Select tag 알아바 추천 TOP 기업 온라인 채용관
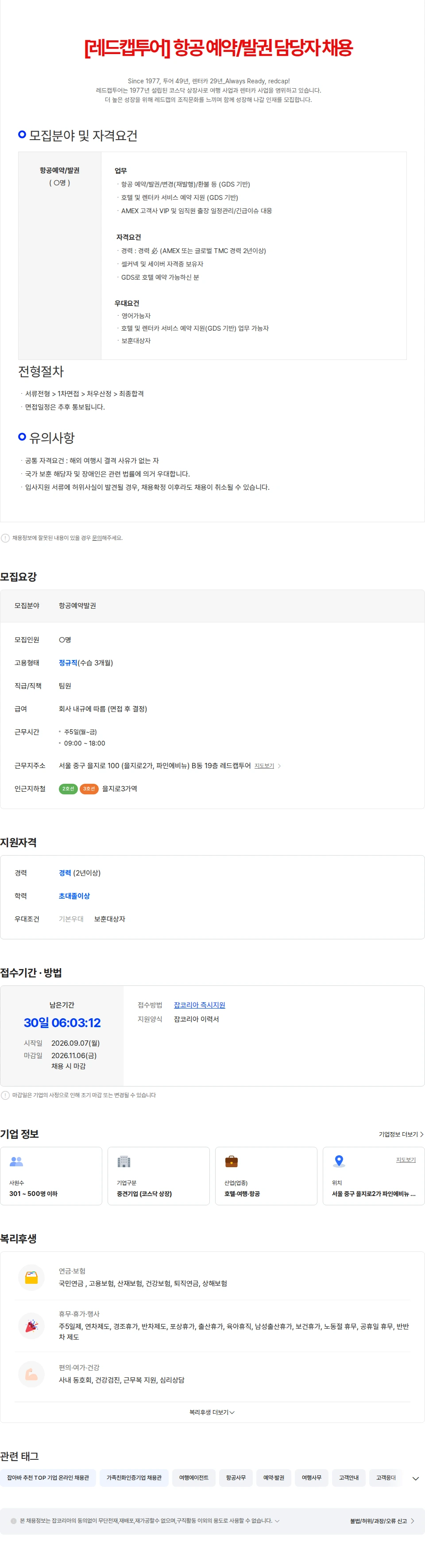The height and width of the screenshot is (1544, 425). pyautogui.click(x=48, y=1478)
